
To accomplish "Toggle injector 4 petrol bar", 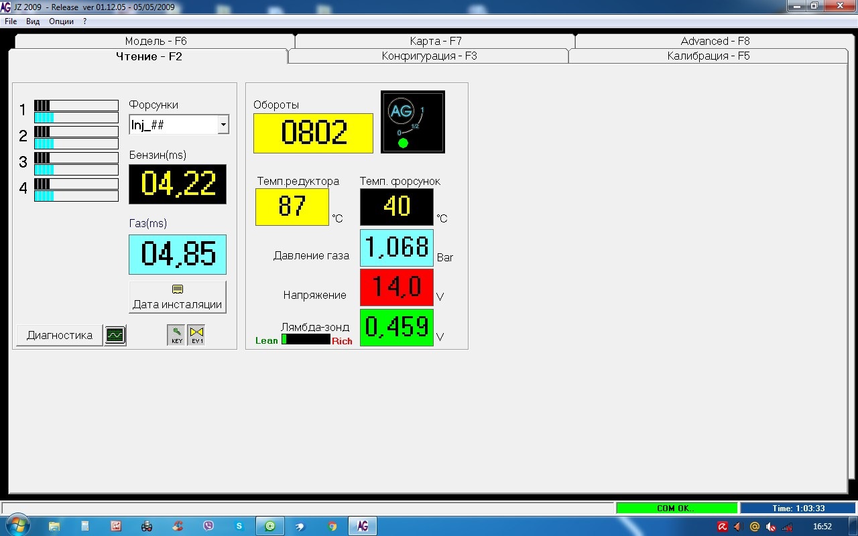I will 76,184.
